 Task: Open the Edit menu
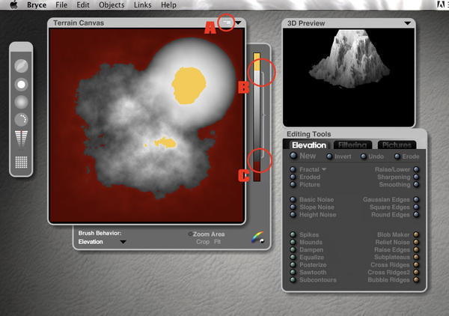click(x=83, y=5)
